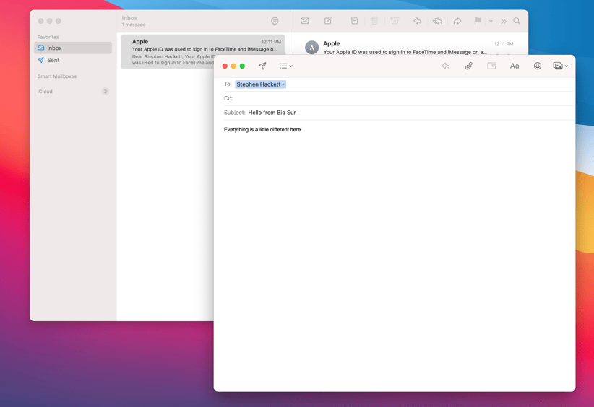This screenshot has height=407, width=594.
Task: Open the header fields list dropdown
Action: coord(285,66)
